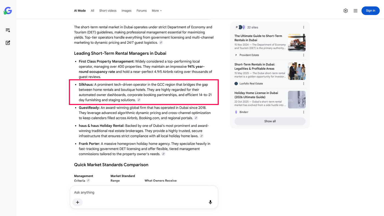Click source link icon after haus & haus entry

point(201,136)
